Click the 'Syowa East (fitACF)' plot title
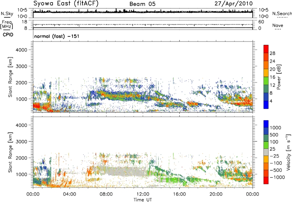The image size is (292, 202). [66, 3]
